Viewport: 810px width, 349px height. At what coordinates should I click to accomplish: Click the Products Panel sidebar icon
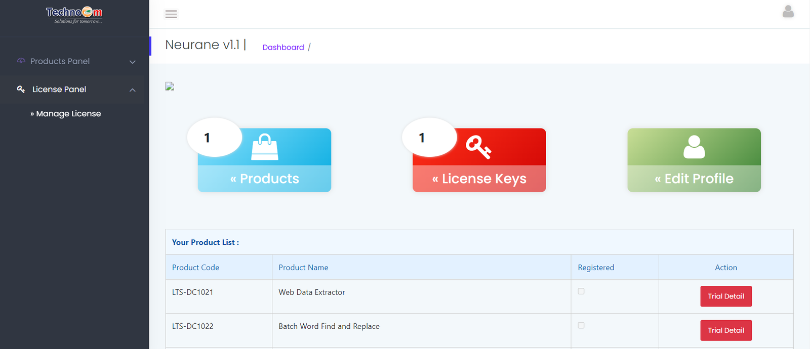(x=21, y=61)
